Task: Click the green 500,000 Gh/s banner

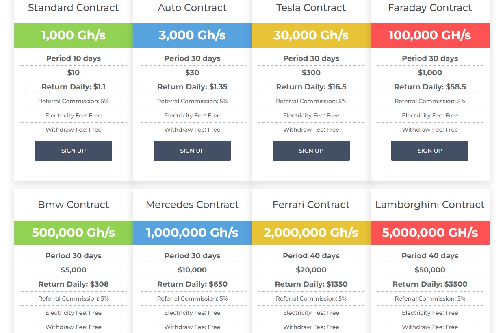Action: point(73,233)
